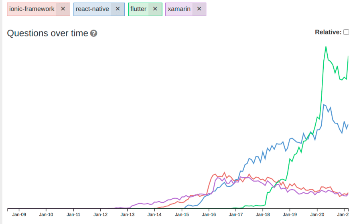The height and width of the screenshot is (224, 353).
Task: Remove the react-native tag with its X
Action: (x=118, y=9)
